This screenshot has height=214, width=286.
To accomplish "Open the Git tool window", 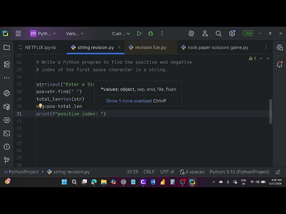I will click(x=7, y=160).
